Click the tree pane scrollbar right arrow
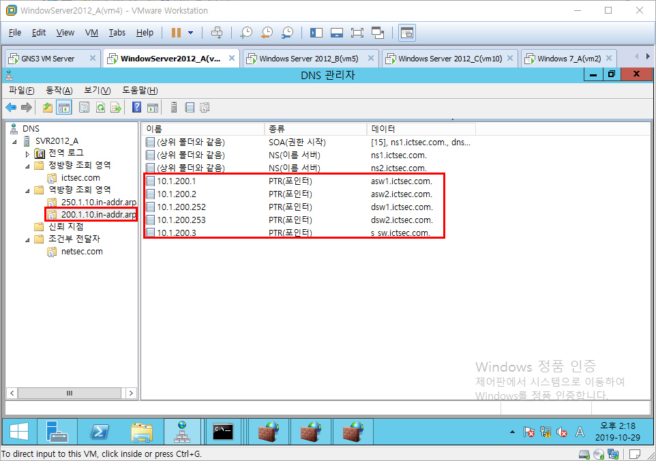This screenshot has width=656, height=461. pos(131,393)
